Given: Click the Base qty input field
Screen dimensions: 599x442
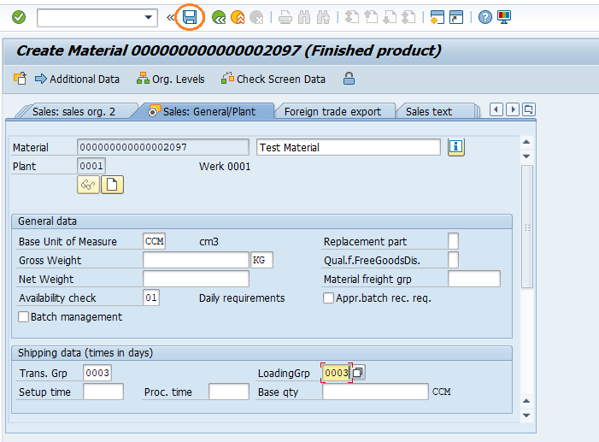Looking at the screenshot, I should (375, 392).
